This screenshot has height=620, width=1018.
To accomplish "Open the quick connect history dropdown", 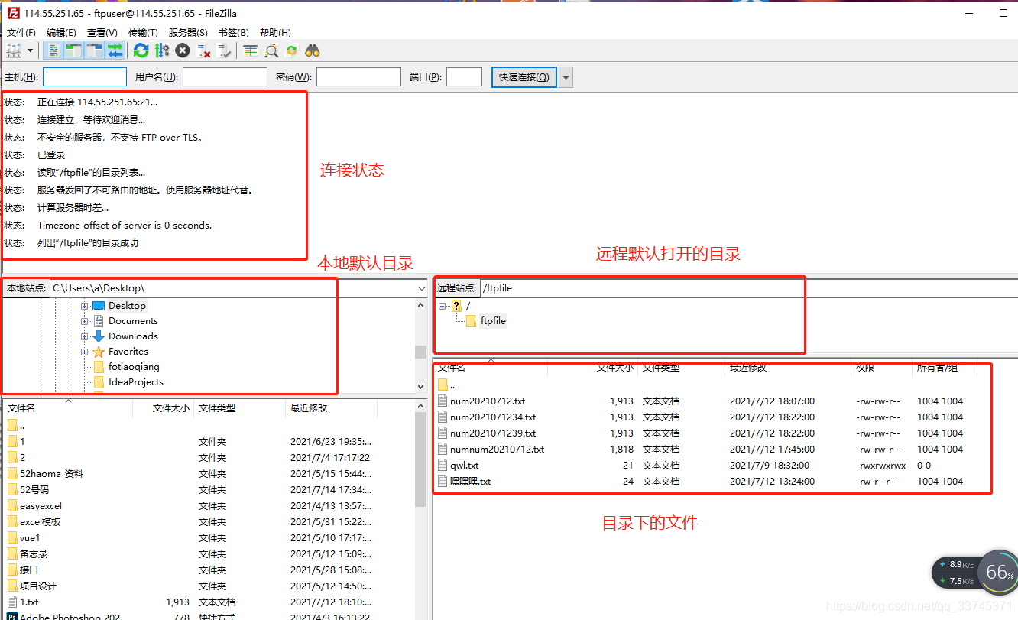I will click(x=566, y=77).
